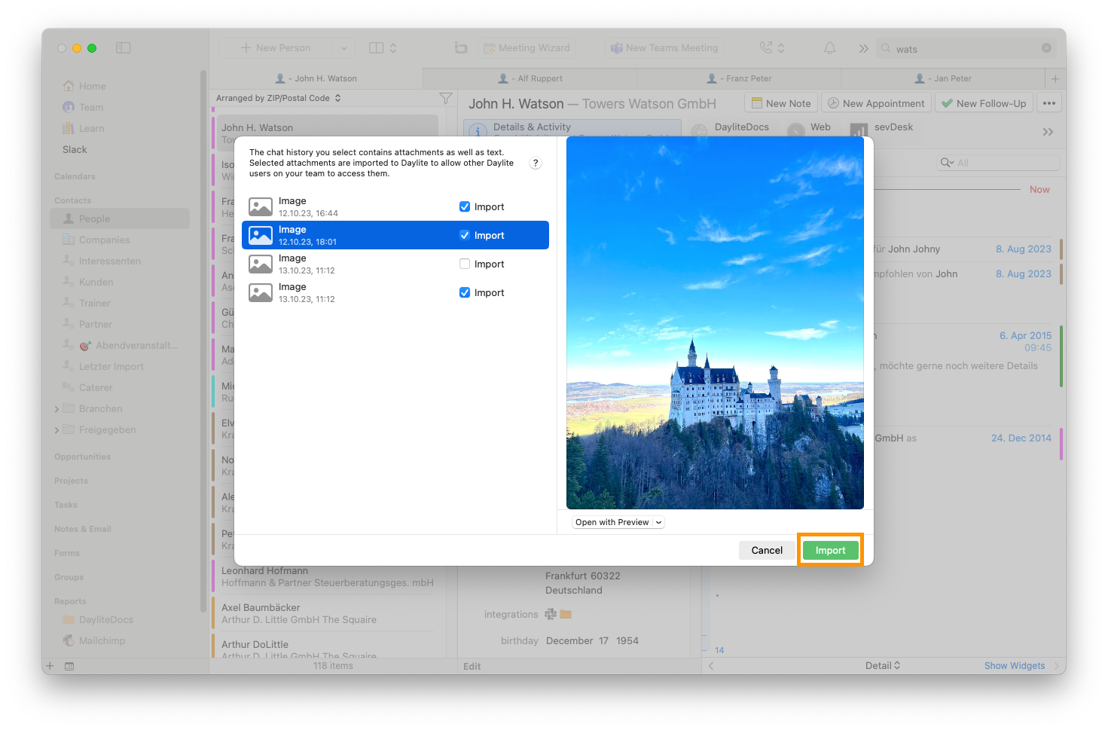Toggle the sidebar icon in toolbar
1108x730 pixels.
coord(124,48)
